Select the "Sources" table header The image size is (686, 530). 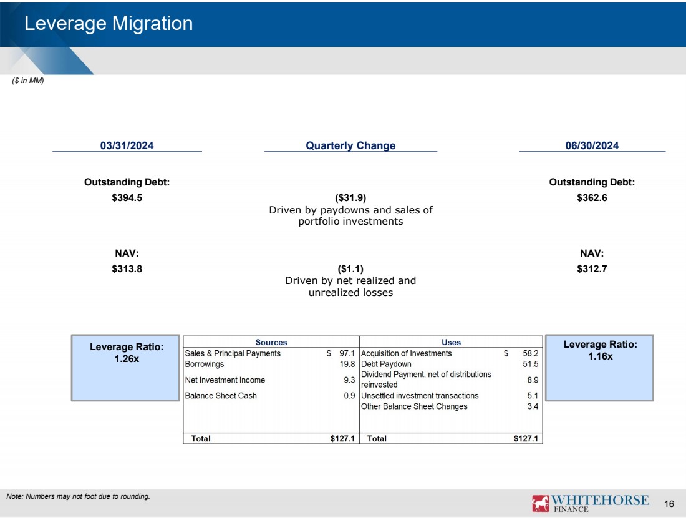pyautogui.click(x=271, y=343)
